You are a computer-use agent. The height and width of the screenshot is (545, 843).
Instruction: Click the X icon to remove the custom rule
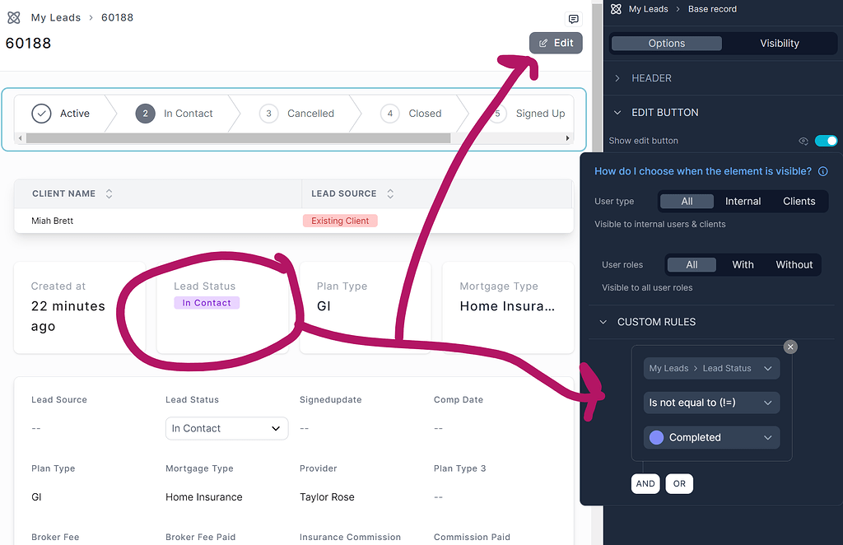790,347
